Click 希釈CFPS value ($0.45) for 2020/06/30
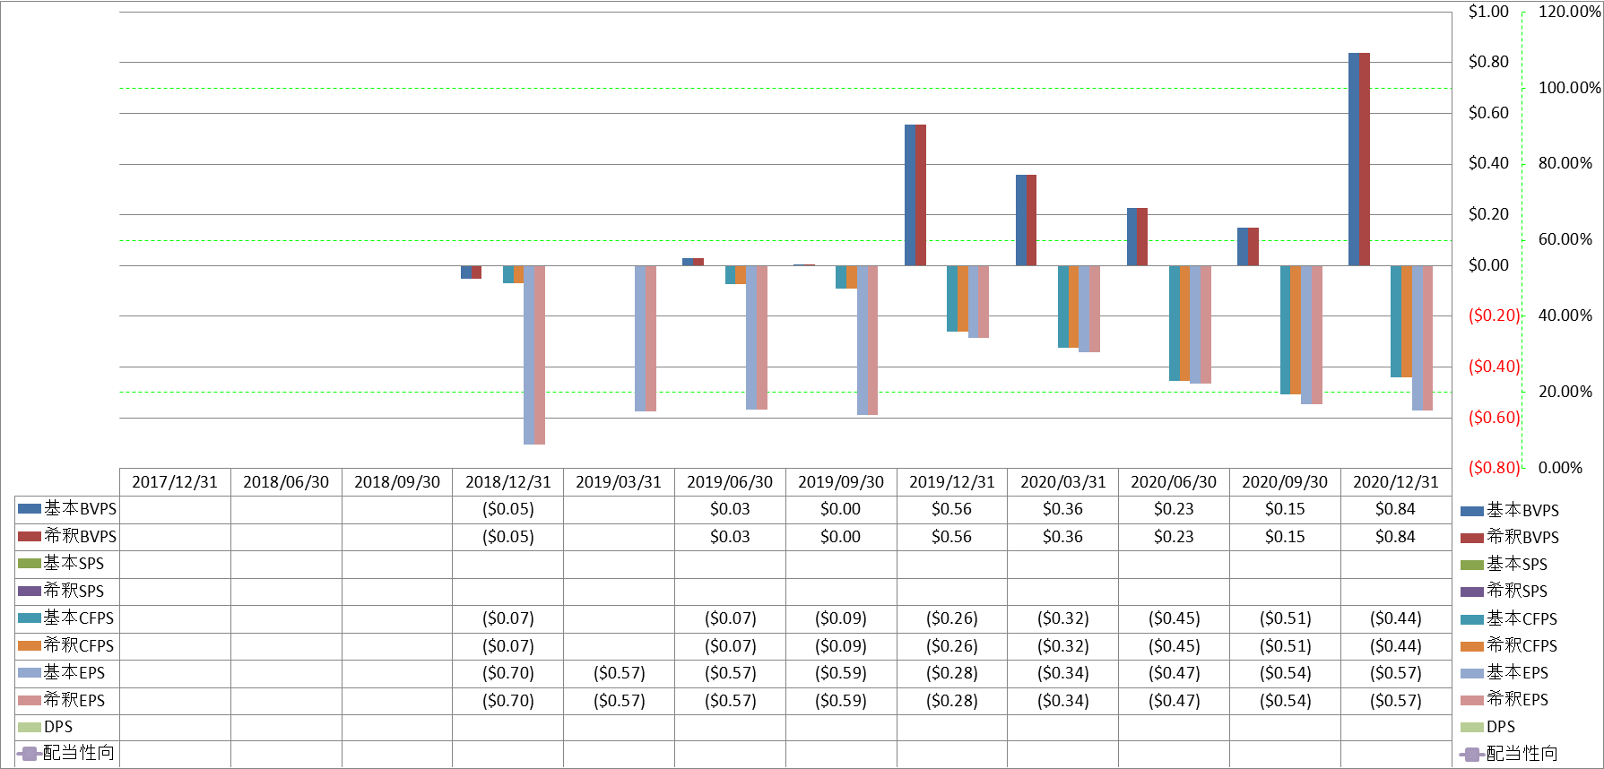1604x769 pixels. click(1174, 645)
